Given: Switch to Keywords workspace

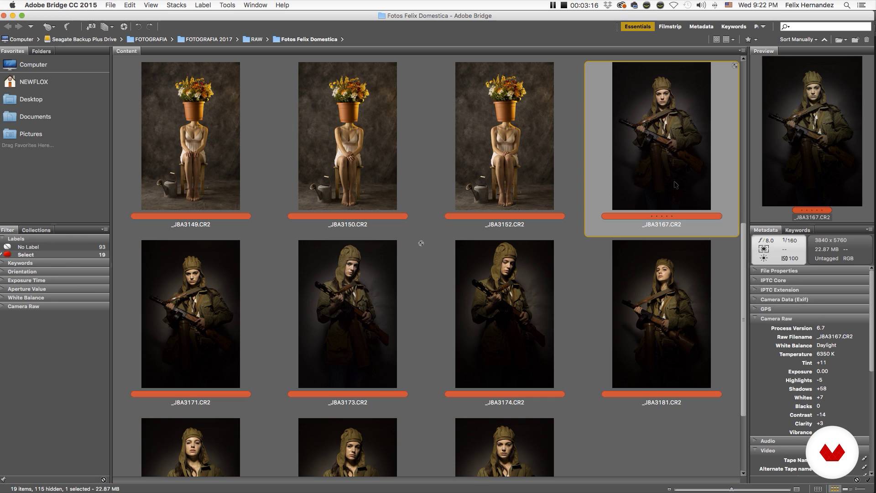Looking at the screenshot, I should pos(733,26).
